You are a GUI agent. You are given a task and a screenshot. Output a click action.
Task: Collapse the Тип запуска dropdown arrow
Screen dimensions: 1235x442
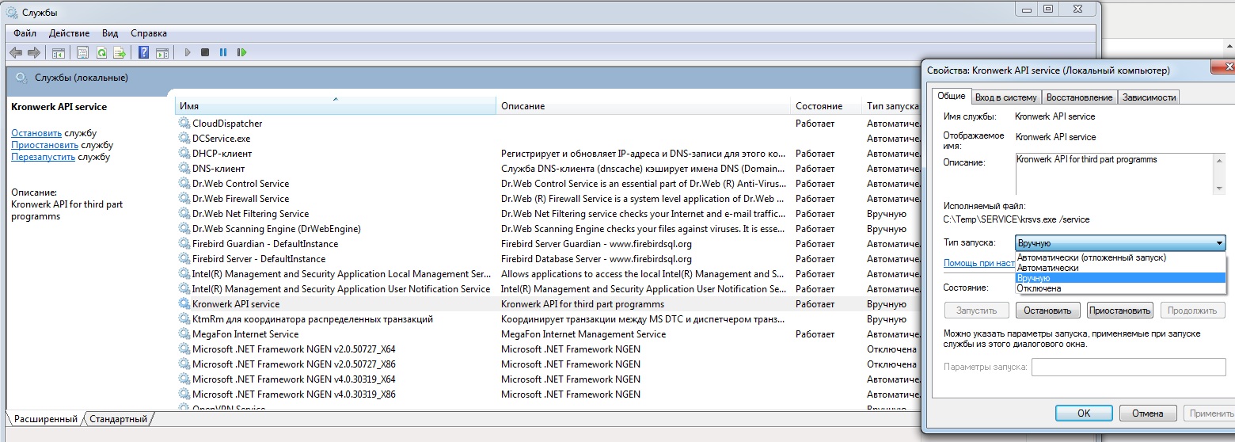[x=1218, y=243]
